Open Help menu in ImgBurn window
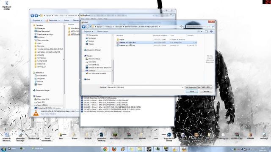271x152 pixels. [105, 19]
